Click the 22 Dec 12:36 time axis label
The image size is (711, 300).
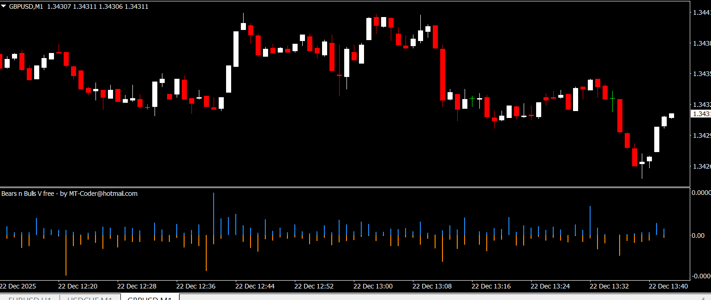[x=196, y=286]
